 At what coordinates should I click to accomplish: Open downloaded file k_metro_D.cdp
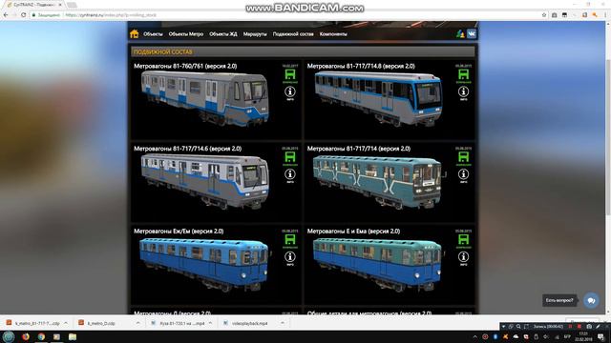pos(101,323)
